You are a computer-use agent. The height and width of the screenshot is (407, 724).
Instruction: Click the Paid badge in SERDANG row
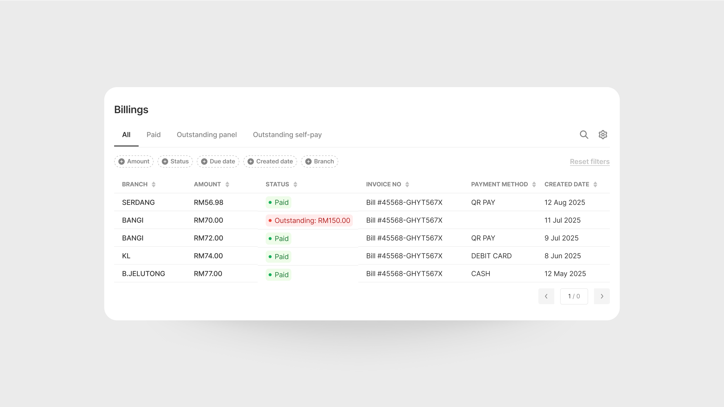pyautogui.click(x=278, y=202)
